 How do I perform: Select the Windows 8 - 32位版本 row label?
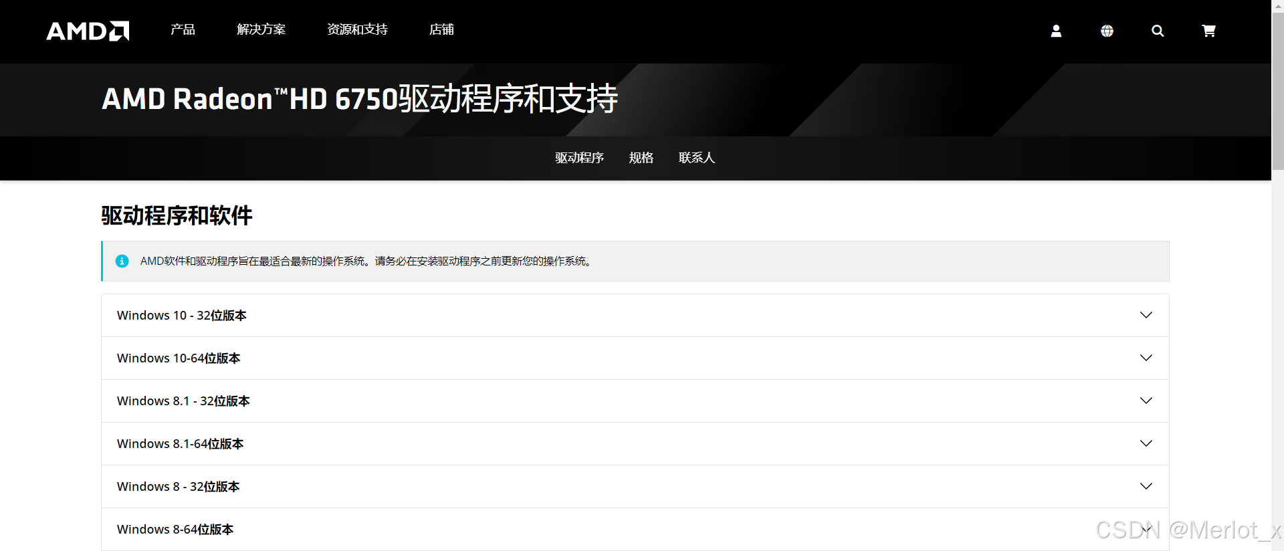point(178,487)
